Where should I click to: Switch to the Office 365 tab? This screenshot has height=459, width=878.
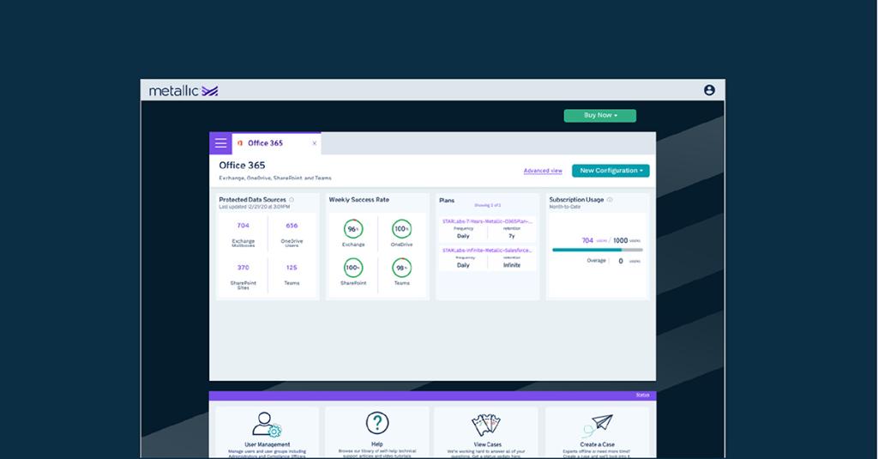[x=276, y=143]
